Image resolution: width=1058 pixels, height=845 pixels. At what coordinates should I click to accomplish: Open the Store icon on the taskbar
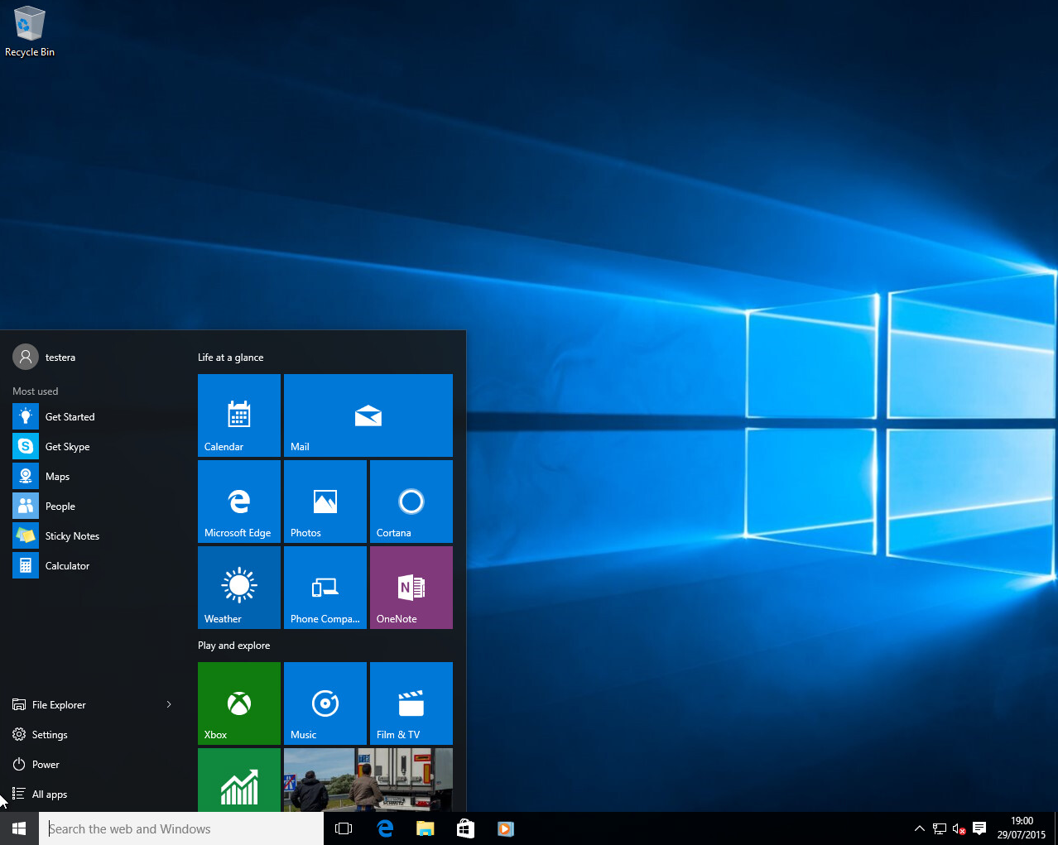point(465,828)
